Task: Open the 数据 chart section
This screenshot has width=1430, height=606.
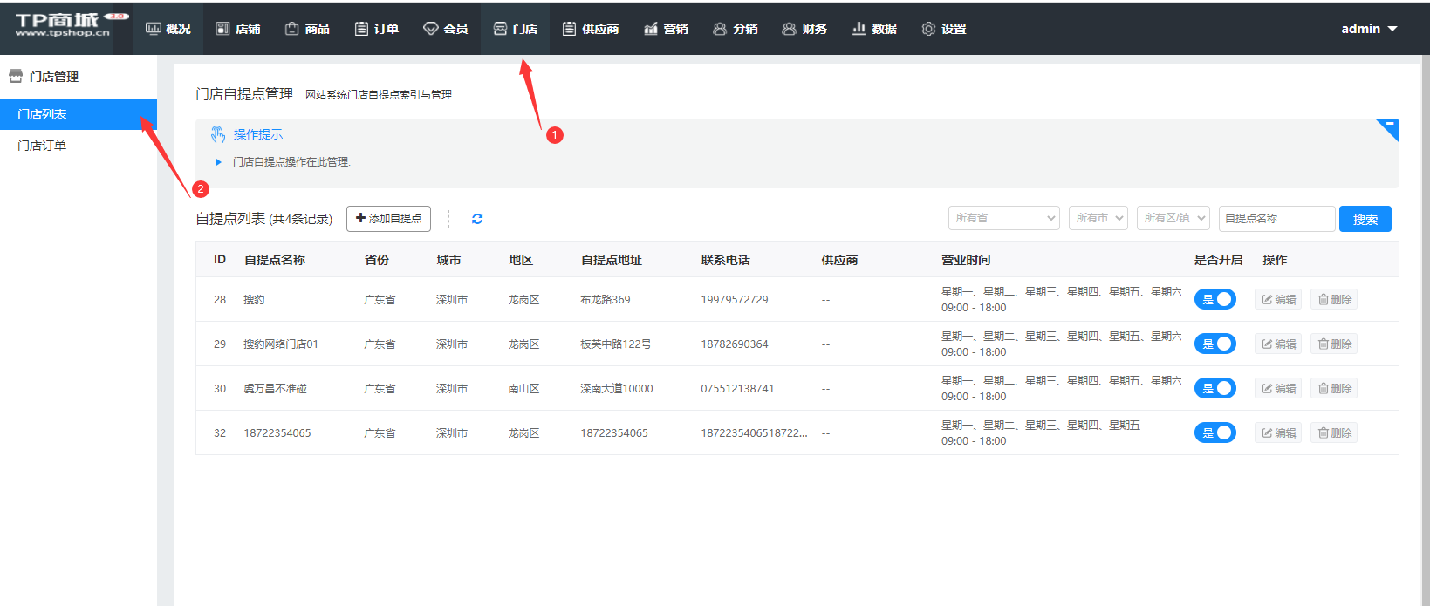Action: coord(874,29)
